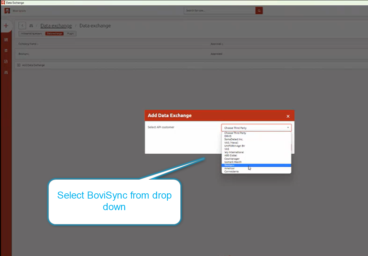Viewport: 368px width, 256px height.
Task: Choose SomaDetect Inc. in the list
Action: point(256,139)
